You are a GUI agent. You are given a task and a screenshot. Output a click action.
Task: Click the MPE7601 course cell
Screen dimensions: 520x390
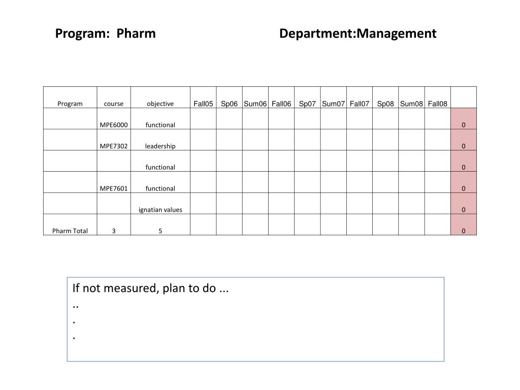coord(114,182)
